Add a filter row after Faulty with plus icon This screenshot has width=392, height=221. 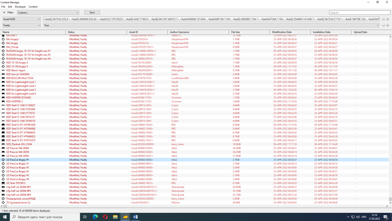click(x=388, y=25)
